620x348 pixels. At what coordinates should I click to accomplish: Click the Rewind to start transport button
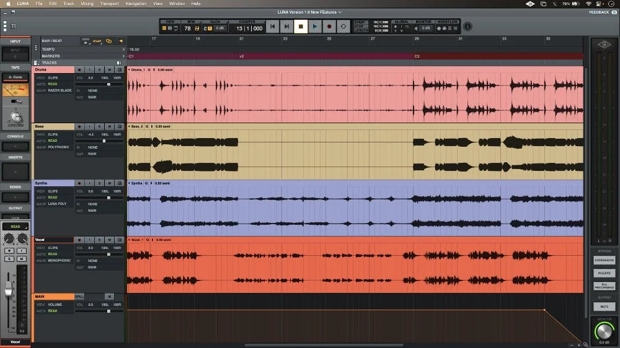pyautogui.click(x=272, y=27)
